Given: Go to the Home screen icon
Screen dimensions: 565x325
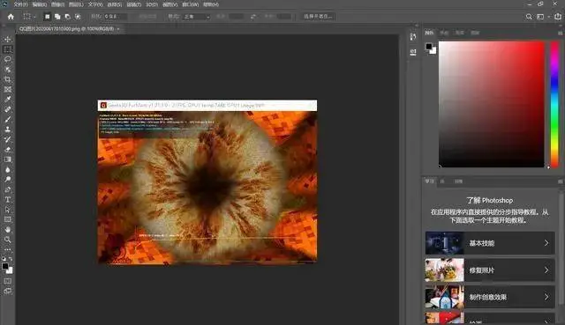Looking at the screenshot, I should pos(11,17).
